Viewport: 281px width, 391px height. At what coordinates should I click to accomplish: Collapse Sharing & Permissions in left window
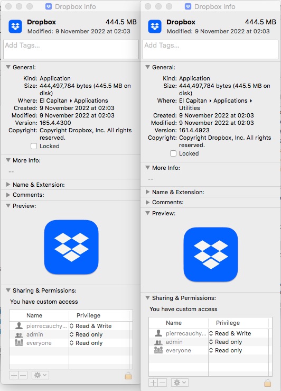click(8, 290)
